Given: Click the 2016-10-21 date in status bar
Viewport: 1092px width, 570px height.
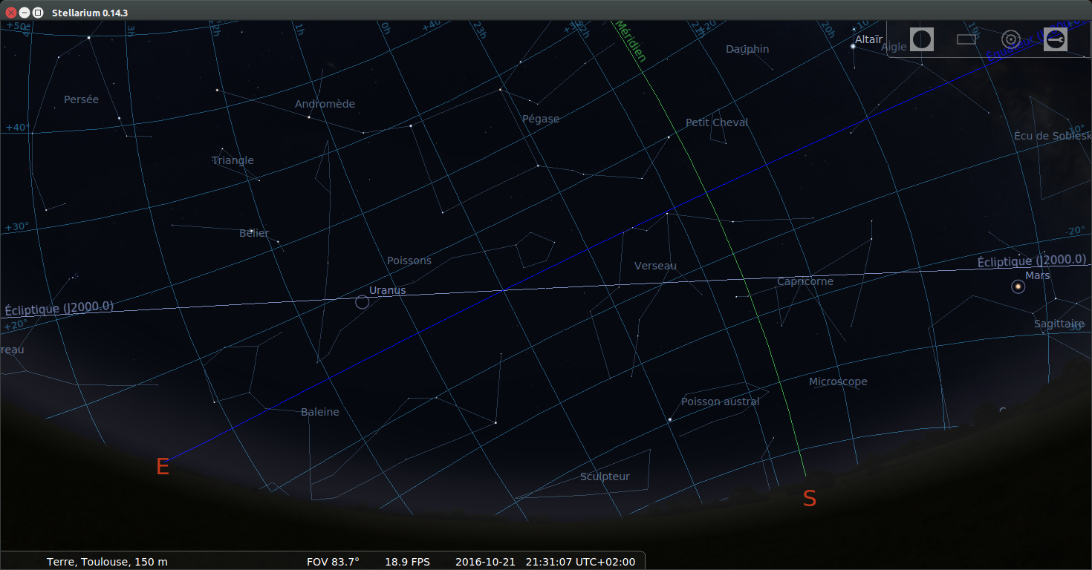Looking at the screenshot, I should pos(485,562).
